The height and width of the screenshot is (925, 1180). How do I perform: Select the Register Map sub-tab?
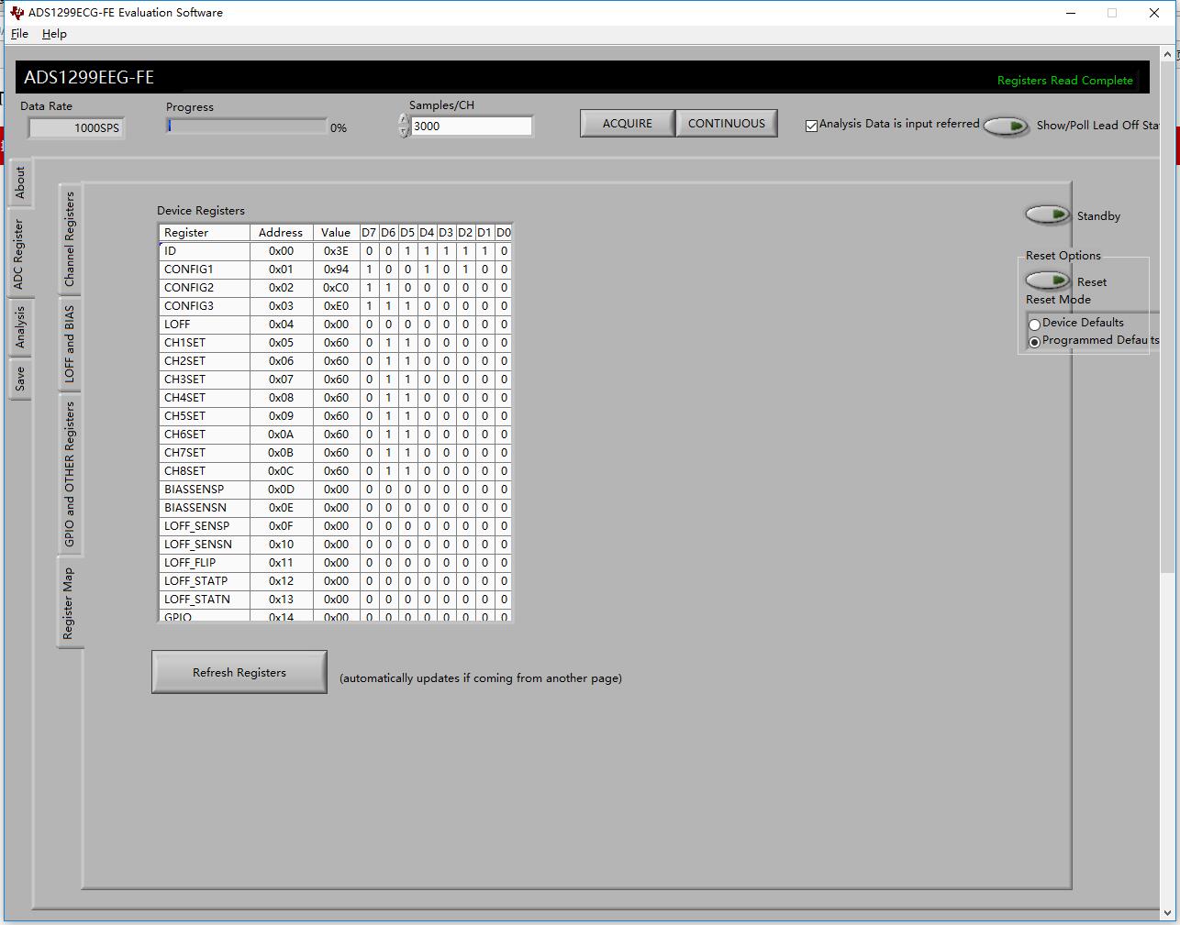tap(69, 602)
